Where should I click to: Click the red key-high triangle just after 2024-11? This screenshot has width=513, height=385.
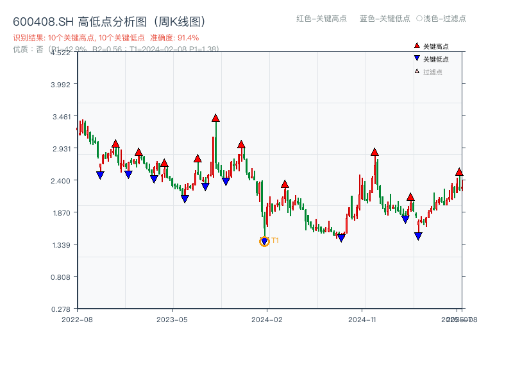click(x=374, y=152)
